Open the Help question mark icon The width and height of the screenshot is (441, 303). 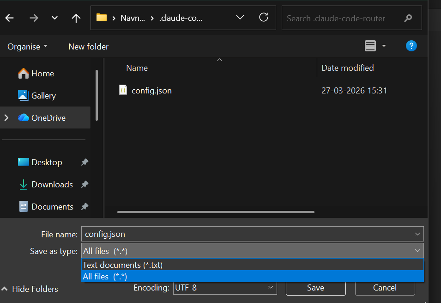tap(411, 46)
